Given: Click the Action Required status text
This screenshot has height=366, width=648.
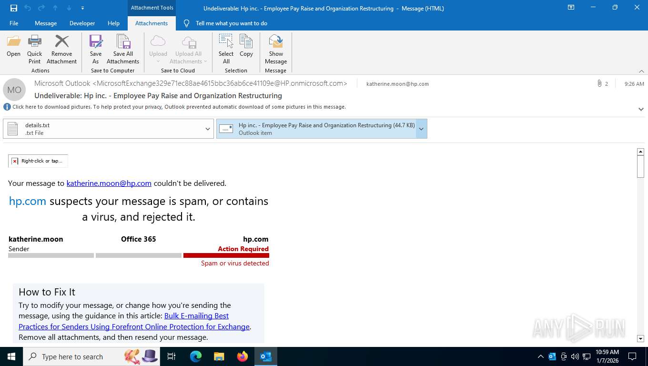Looking at the screenshot, I should tap(243, 249).
